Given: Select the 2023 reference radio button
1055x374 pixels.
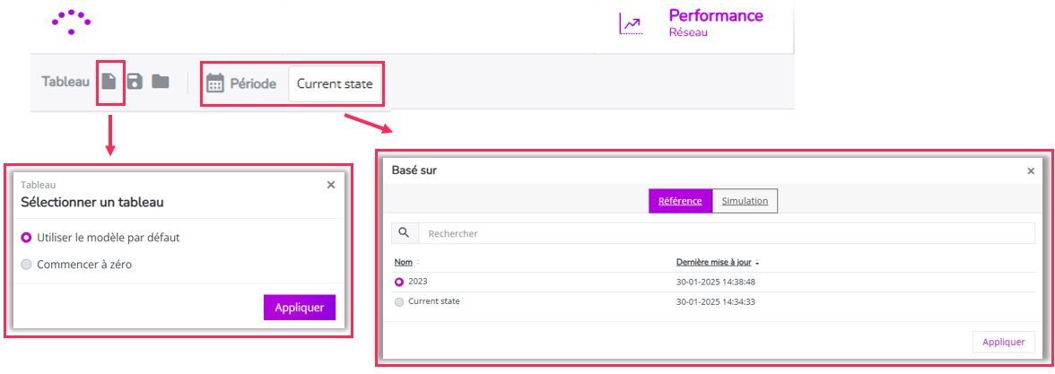Looking at the screenshot, I should 399,282.
